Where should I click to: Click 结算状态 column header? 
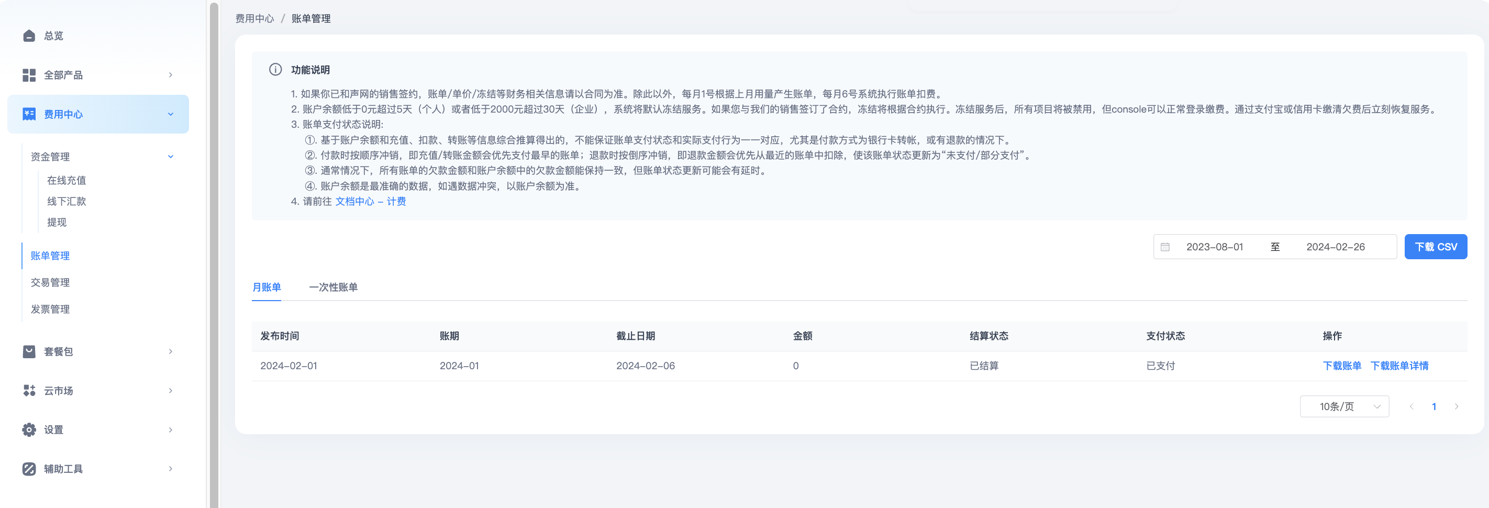(988, 336)
